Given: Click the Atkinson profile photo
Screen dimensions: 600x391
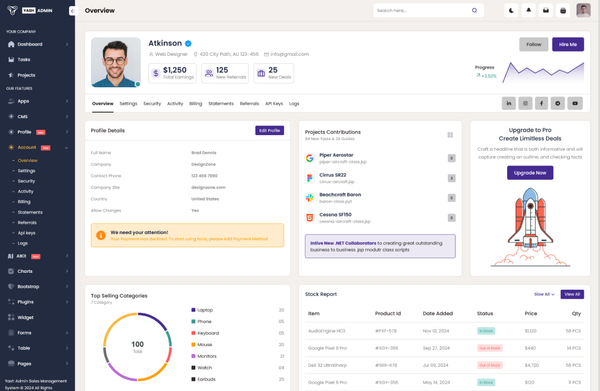Looking at the screenshot, I should click(x=115, y=62).
